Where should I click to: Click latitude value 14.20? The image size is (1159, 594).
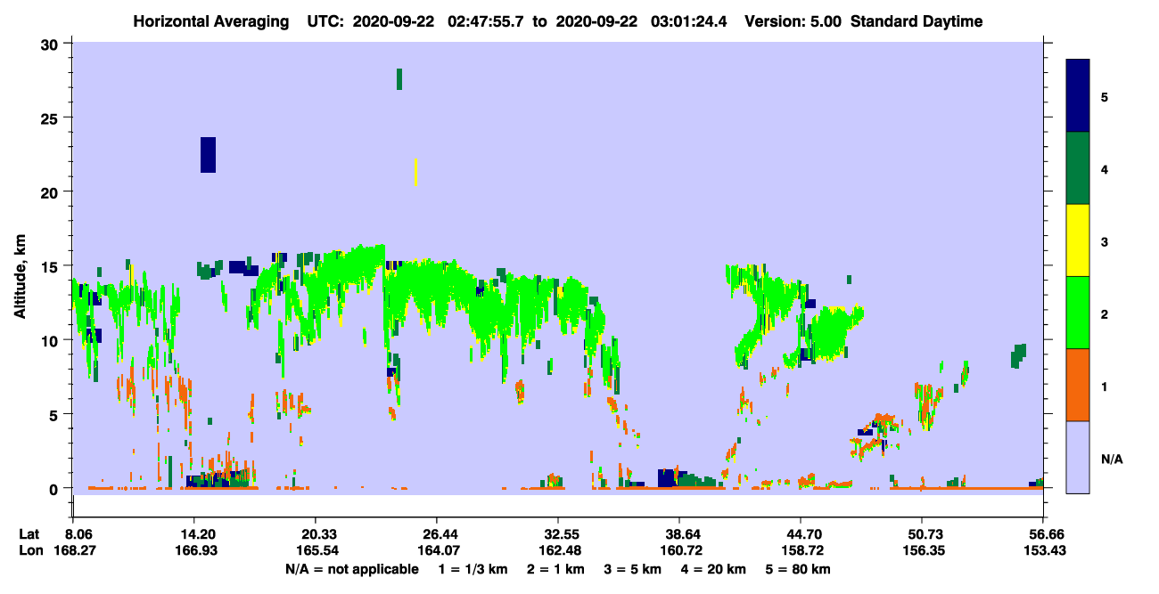(x=198, y=534)
